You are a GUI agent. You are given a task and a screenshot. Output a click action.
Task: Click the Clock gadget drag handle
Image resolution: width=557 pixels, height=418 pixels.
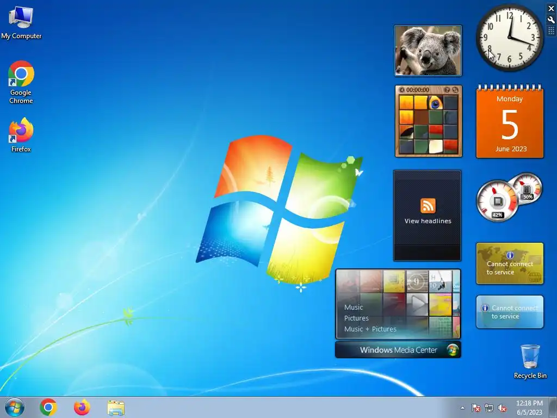pyautogui.click(x=551, y=31)
